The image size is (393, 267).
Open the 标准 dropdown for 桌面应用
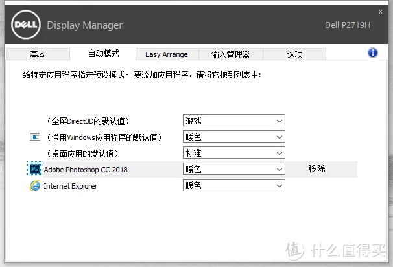click(234, 153)
